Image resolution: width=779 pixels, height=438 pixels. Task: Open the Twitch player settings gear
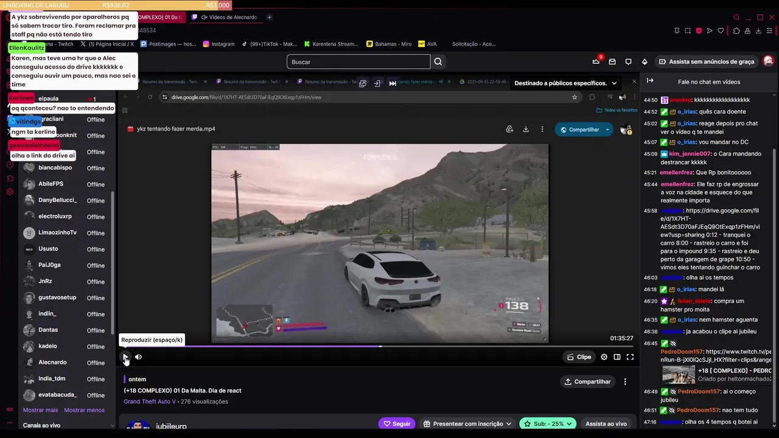(x=604, y=357)
